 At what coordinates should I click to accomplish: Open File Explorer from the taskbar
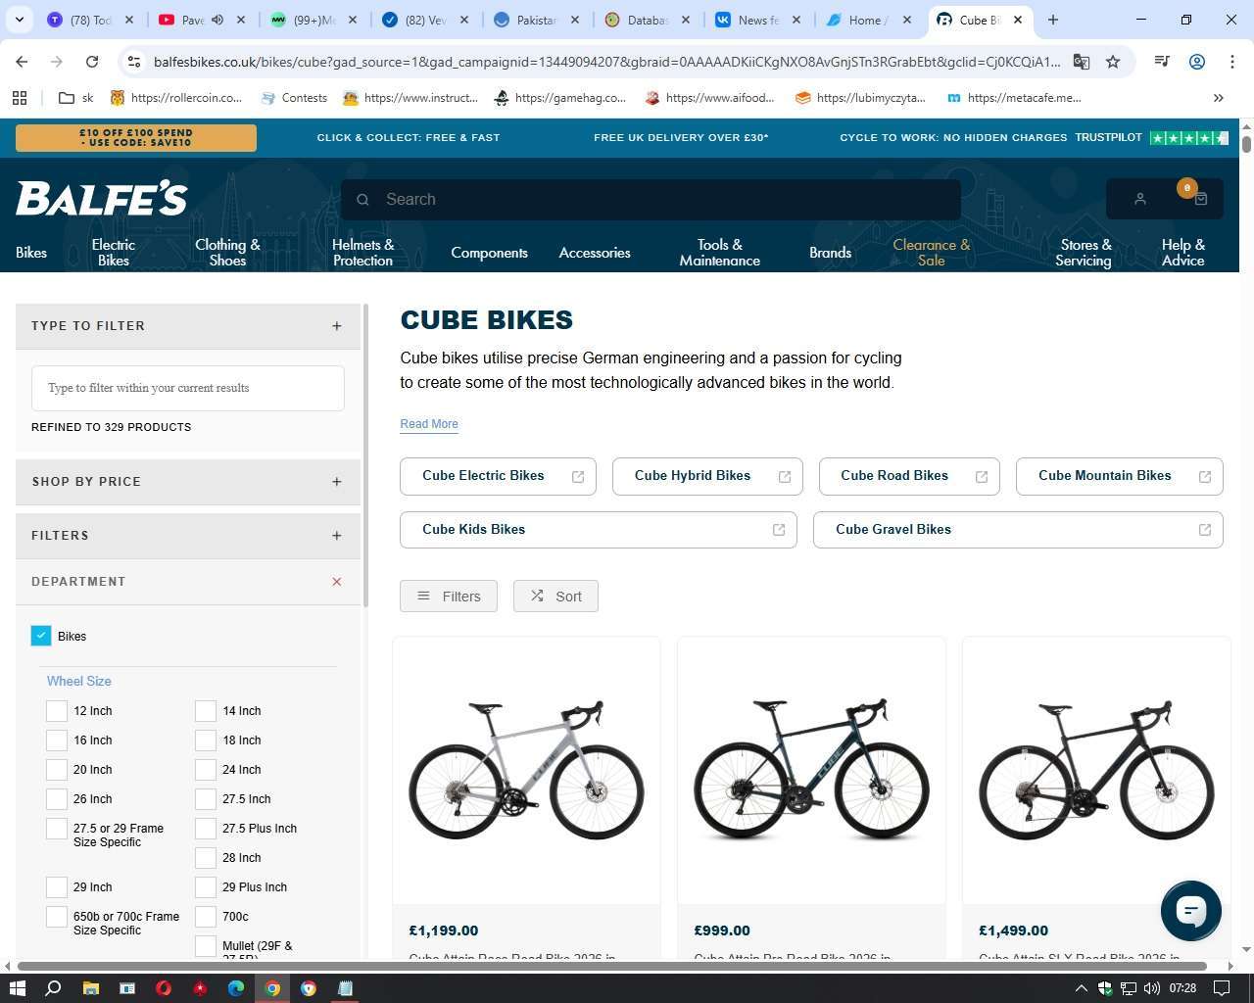[90, 988]
